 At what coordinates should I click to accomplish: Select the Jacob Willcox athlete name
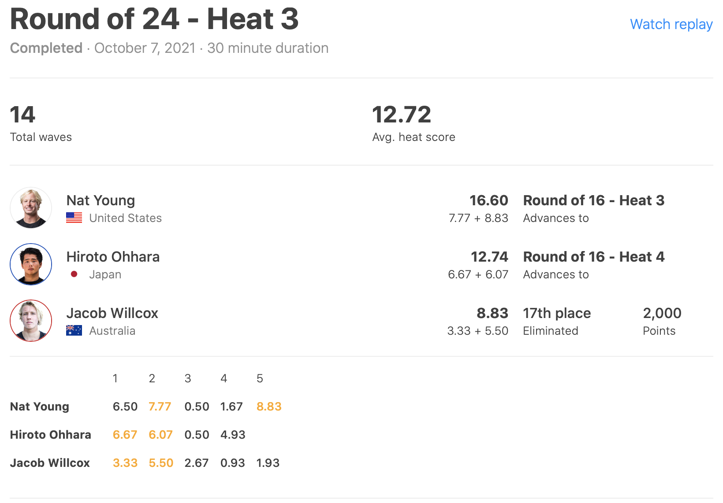112,313
